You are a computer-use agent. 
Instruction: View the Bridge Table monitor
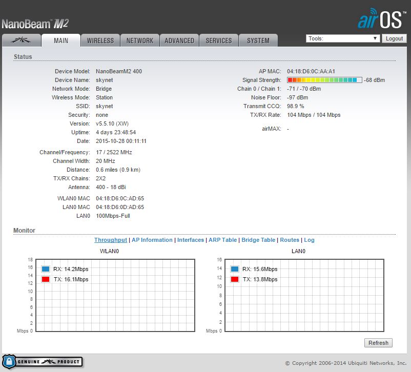point(258,240)
